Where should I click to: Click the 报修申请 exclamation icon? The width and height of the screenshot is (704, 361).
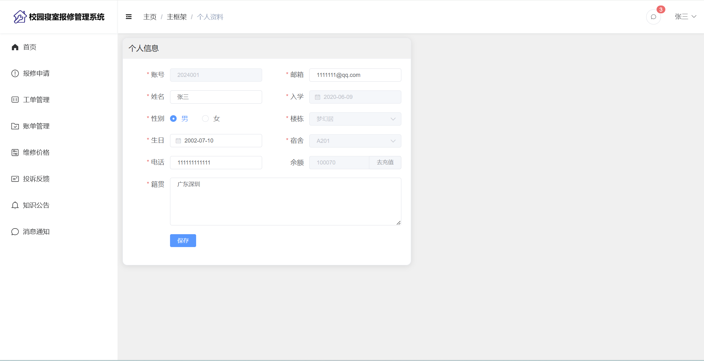coord(15,73)
